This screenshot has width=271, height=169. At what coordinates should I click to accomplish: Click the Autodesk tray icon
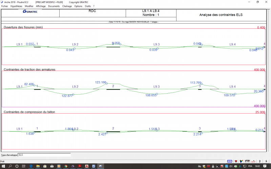(240, 166)
